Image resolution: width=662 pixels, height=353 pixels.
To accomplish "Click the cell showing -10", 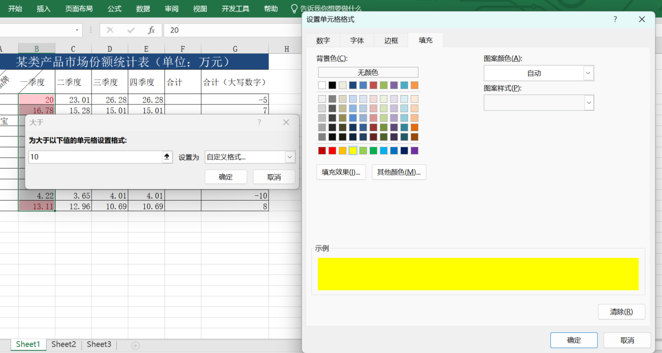I will click(x=235, y=195).
